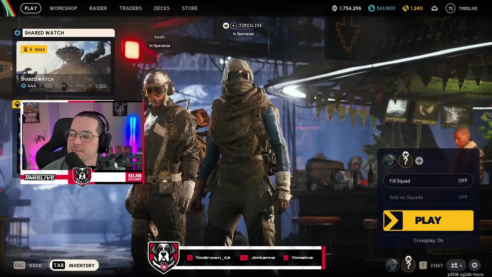492x277 pixels.
Task: Click bottom bar raider avatar icon
Action: 392,265
